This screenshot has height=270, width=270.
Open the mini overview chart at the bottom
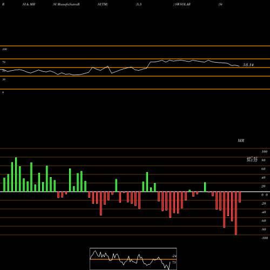133,259
